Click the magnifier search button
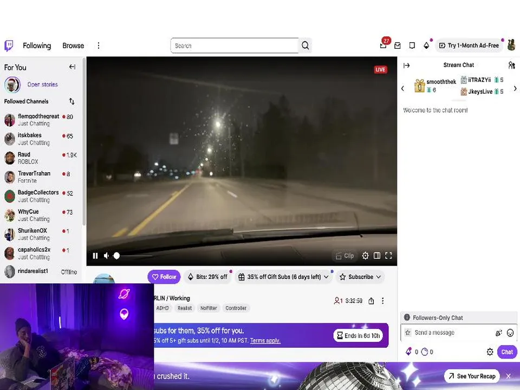The width and height of the screenshot is (520, 390). tap(305, 45)
